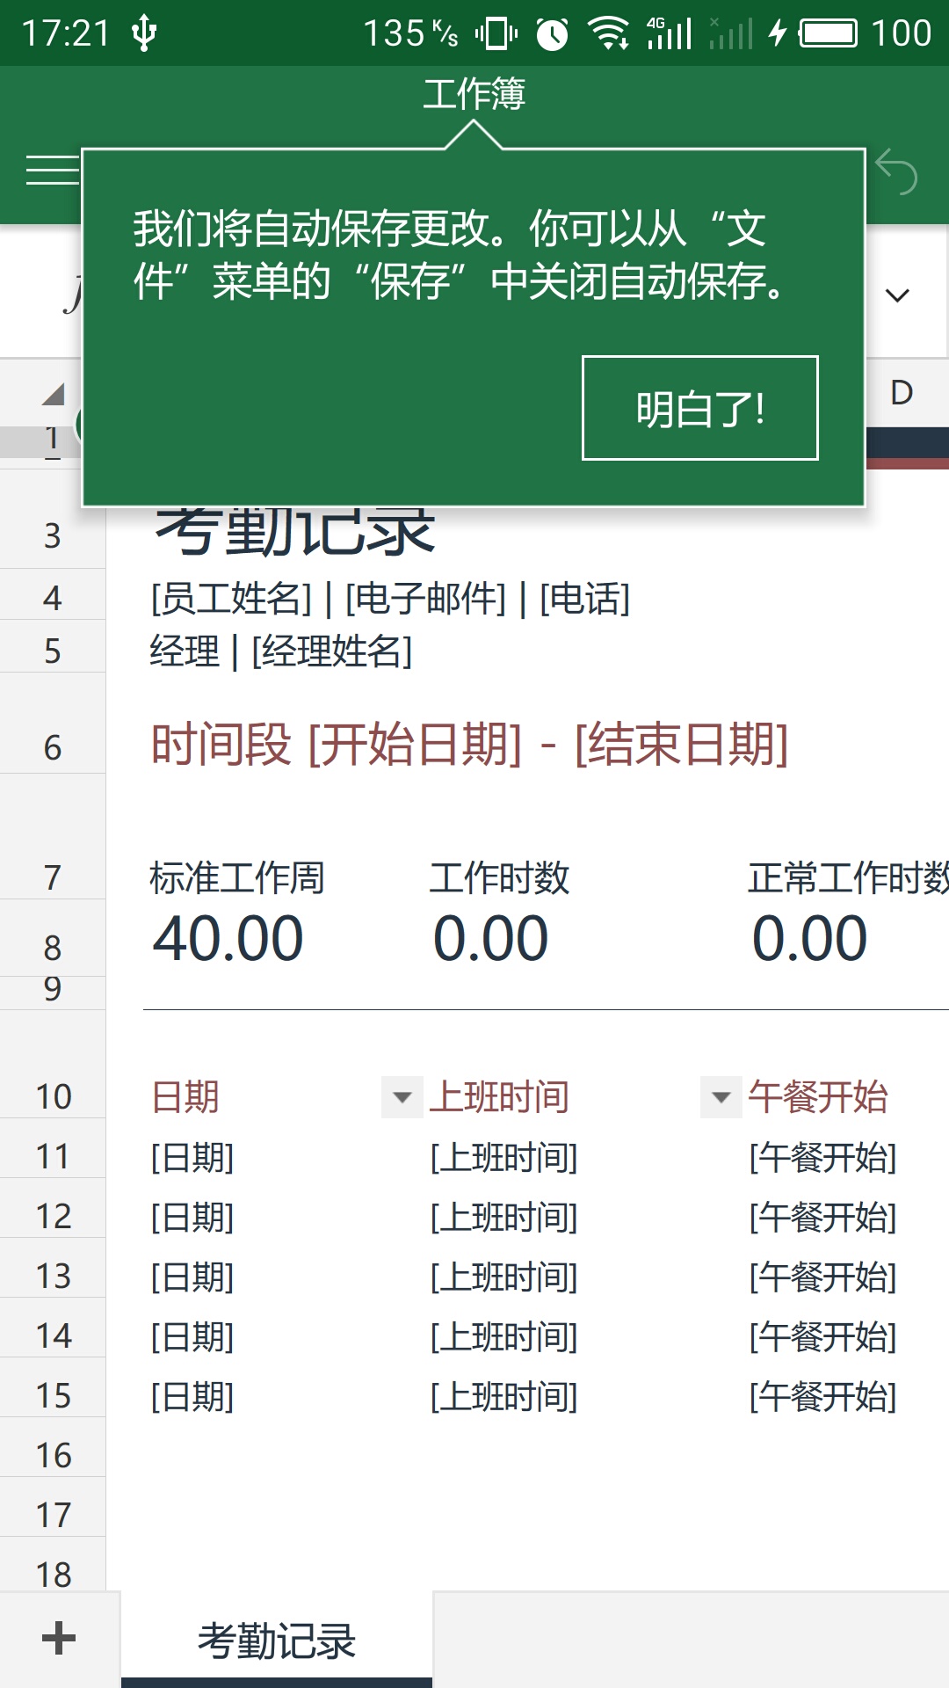Select [日期] cell in row 13
949x1688 pixels.
click(x=192, y=1277)
